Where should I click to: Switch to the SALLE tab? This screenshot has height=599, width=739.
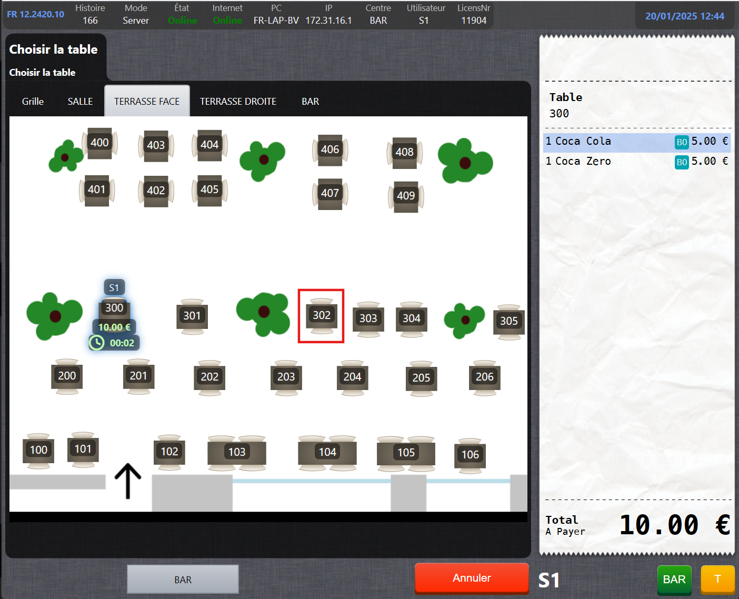80,102
